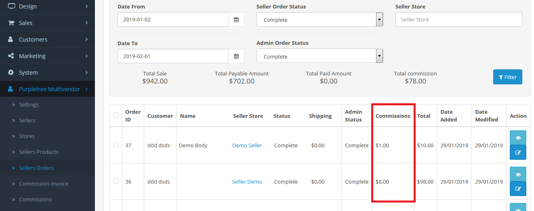
Task: Click the Customer column header
Action: (x=160, y=116)
